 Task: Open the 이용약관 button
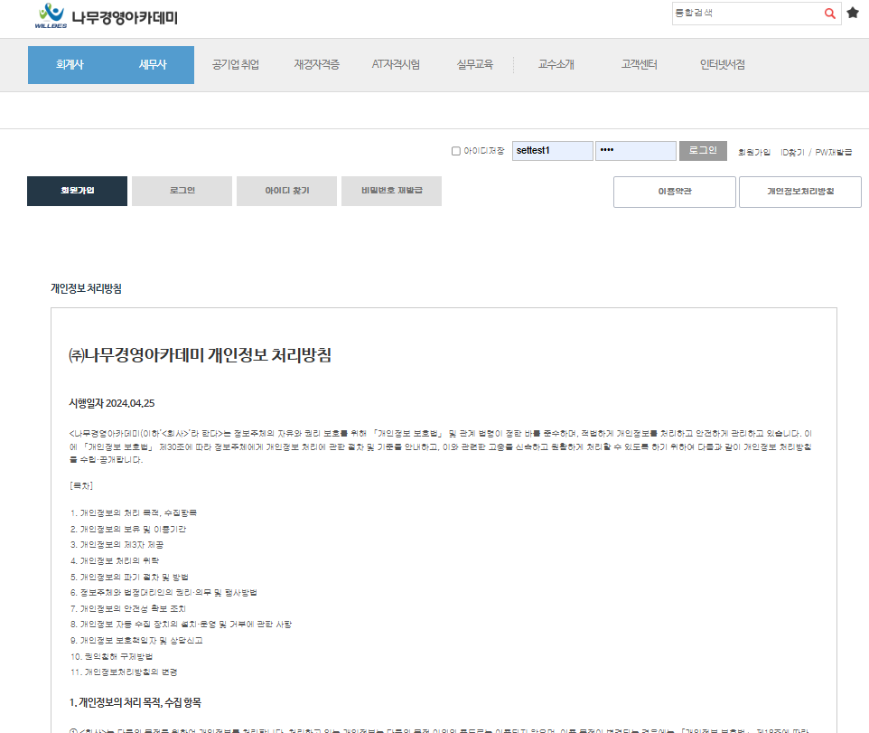tap(673, 192)
